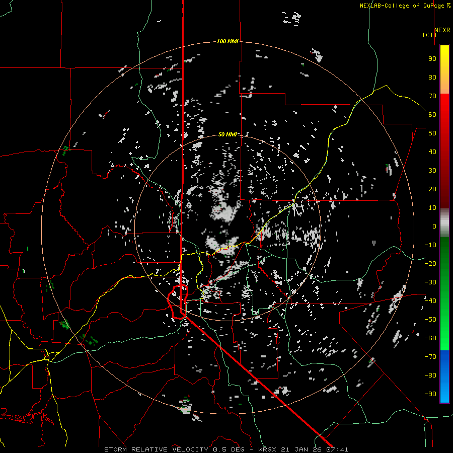Click the thick red warning polygon at radar center
The width and height of the screenshot is (453, 453).
pyautogui.click(x=178, y=301)
